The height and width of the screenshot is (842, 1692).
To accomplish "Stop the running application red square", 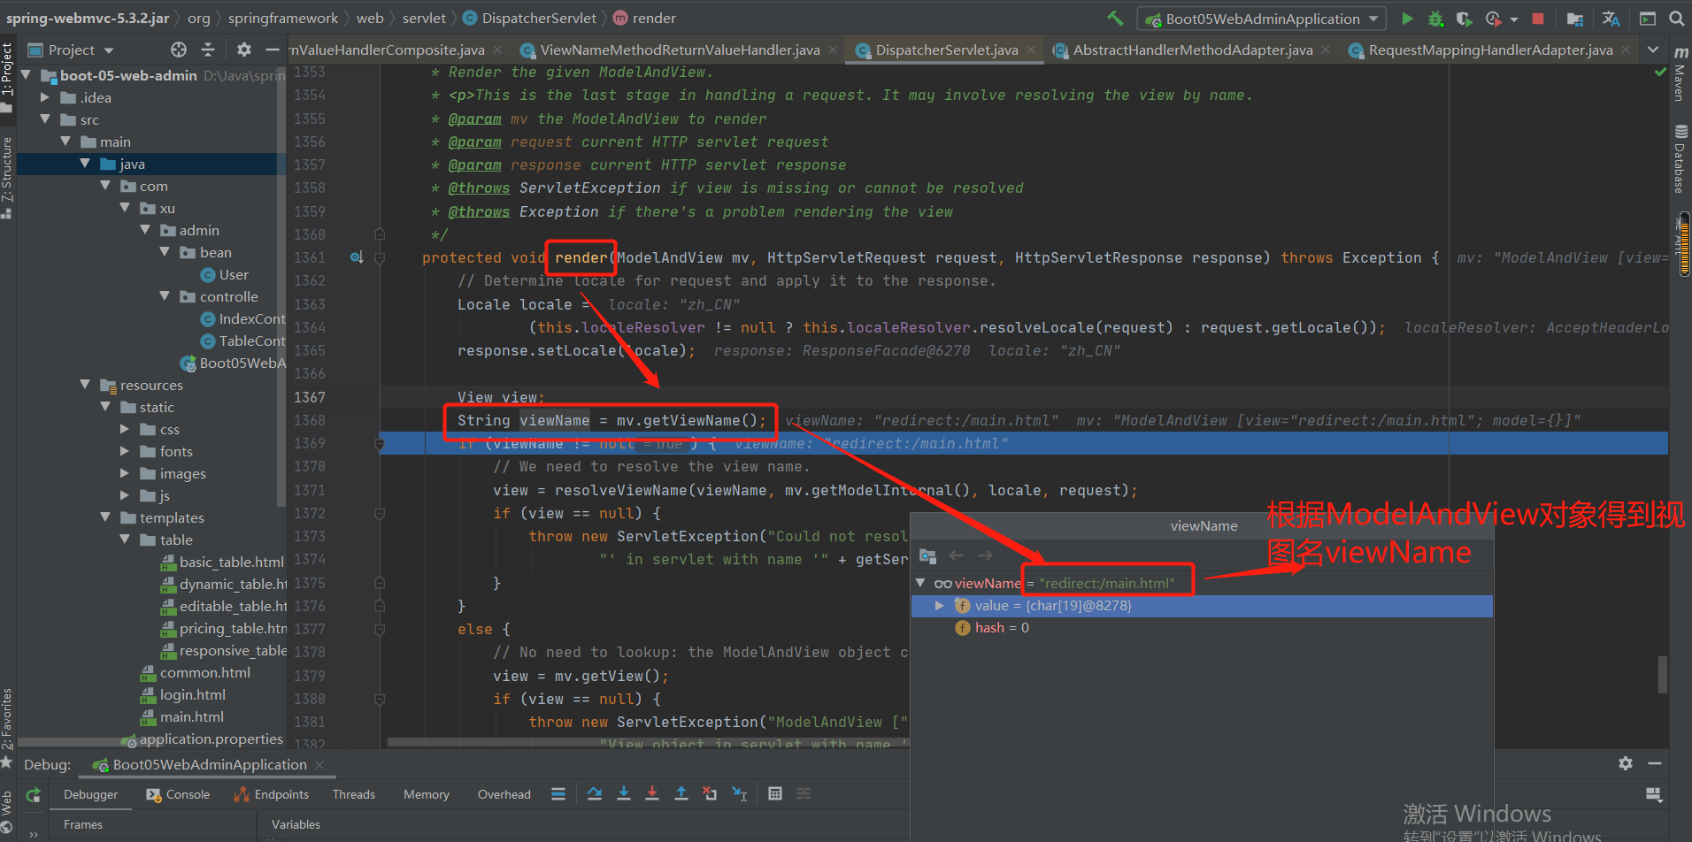I will point(1538,18).
